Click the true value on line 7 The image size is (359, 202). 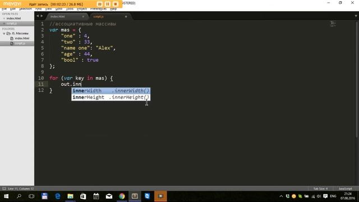point(93,60)
